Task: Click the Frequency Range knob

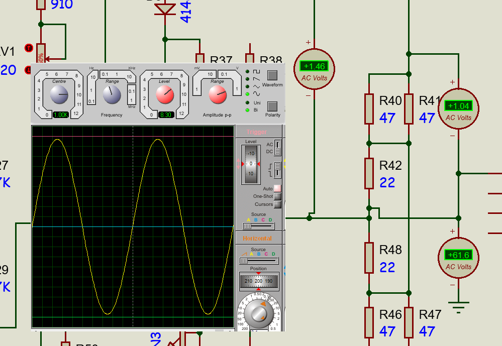Action: [x=111, y=94]
